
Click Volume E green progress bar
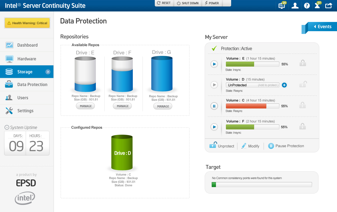pos(252,64)
